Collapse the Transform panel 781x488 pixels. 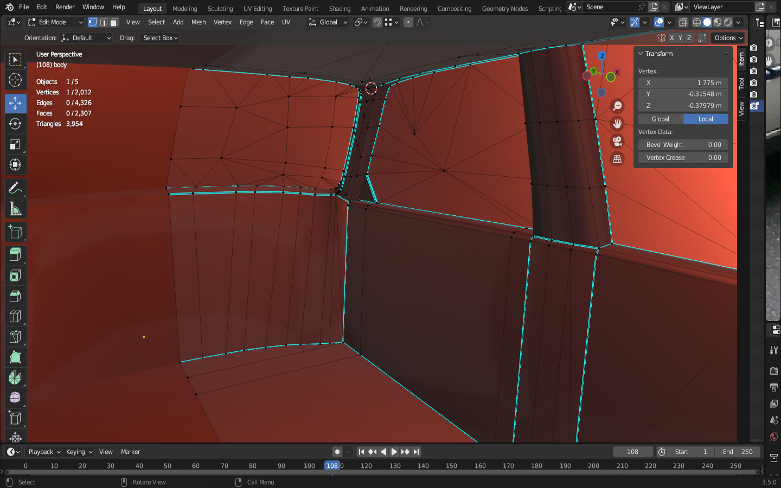click(x=641, y=54)
